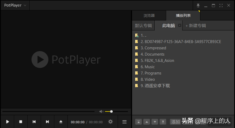
Task: Close the PotPlayer window
Action: pyautogui.click(x=228, y=6)
